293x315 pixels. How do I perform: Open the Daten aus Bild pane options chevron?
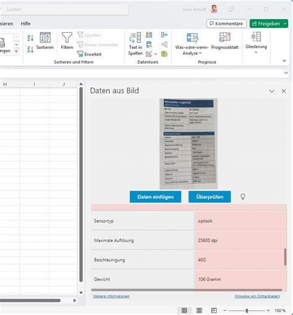(272, 91)
